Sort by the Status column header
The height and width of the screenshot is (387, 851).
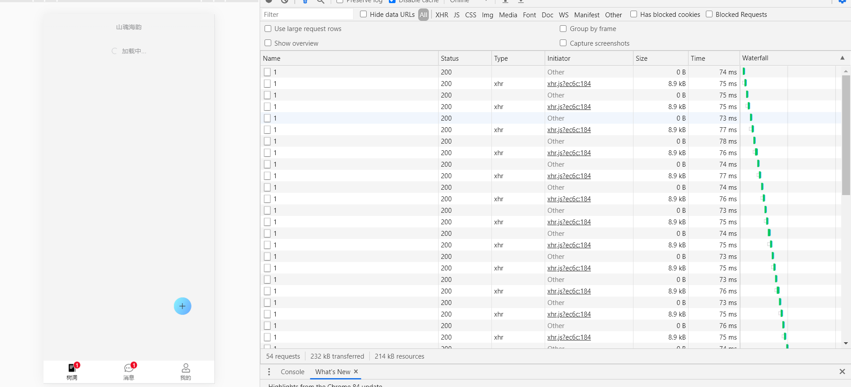point(465,58)
